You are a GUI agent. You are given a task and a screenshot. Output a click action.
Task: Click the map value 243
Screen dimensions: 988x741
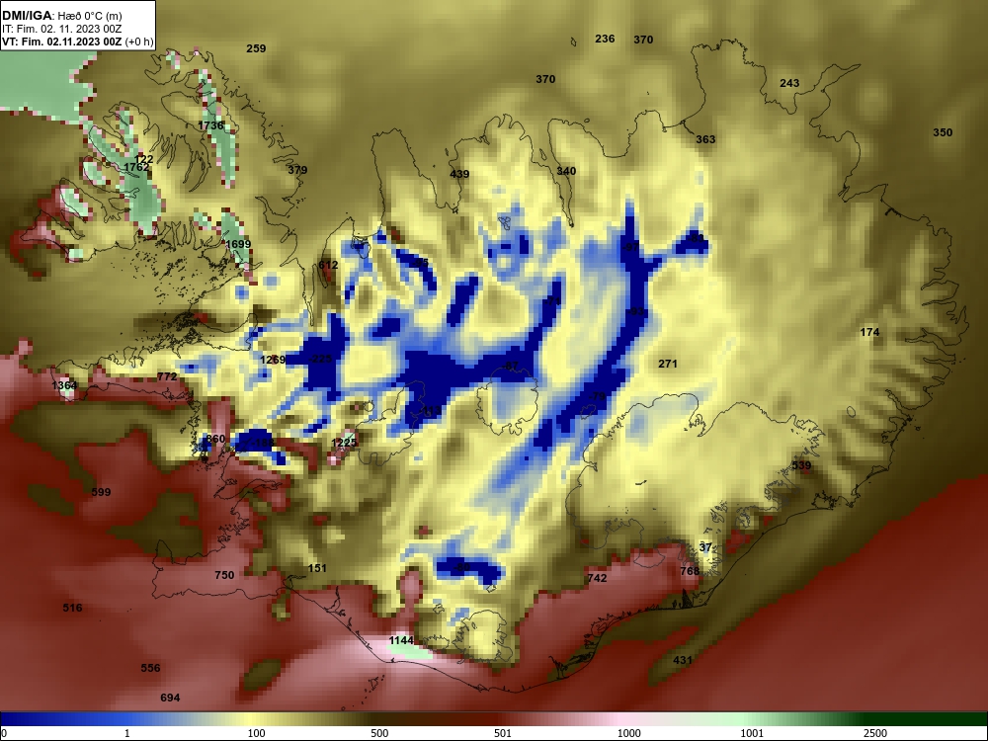789,83
